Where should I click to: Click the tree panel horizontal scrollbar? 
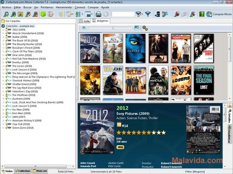point(38,166)
